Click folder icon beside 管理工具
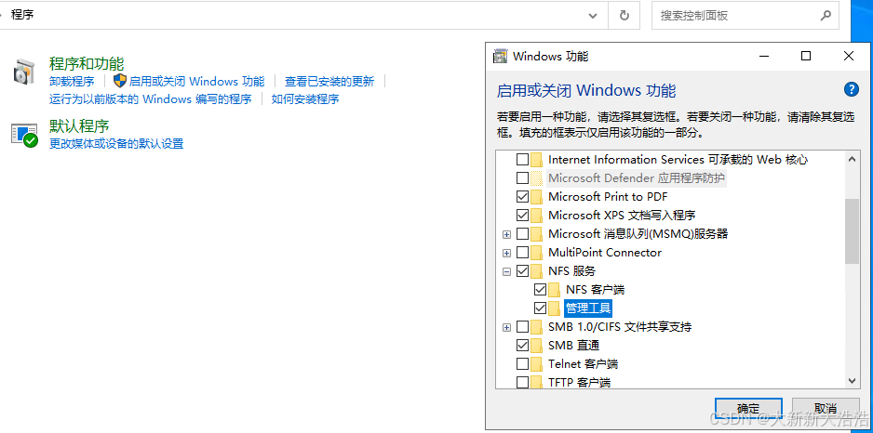The image size is (873, 433). pyautogui.click(x=554, y=308)
